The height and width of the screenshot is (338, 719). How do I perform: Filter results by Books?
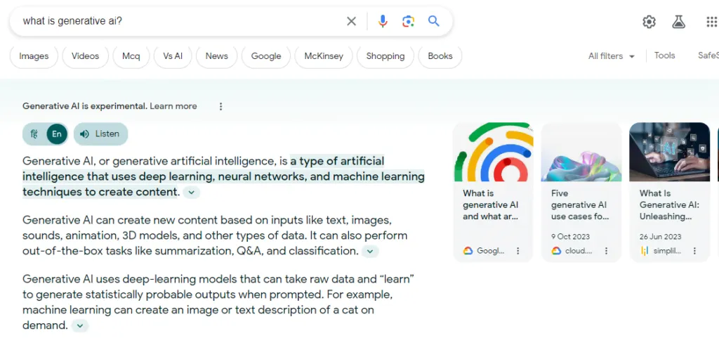coord(440,56)
